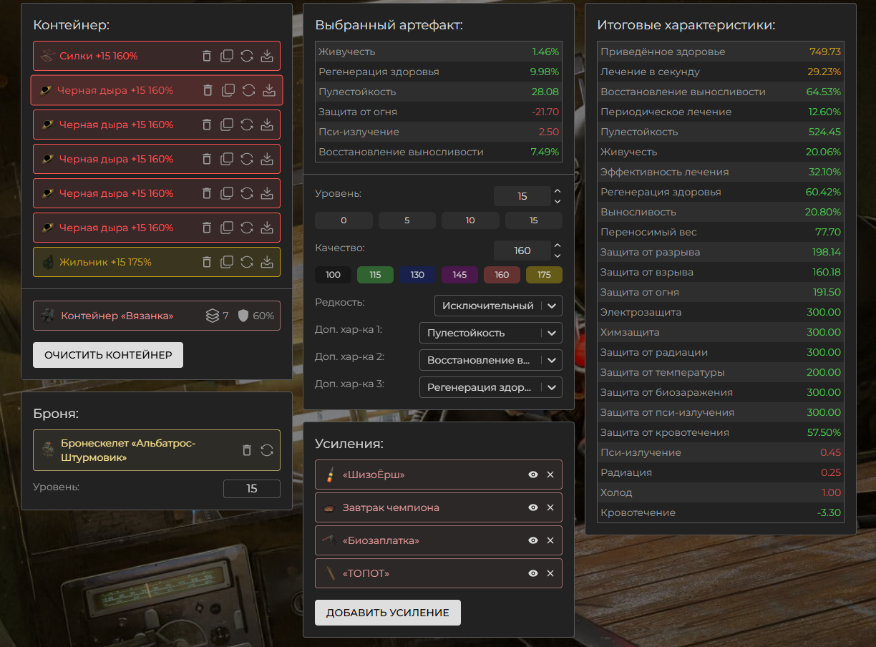The width and height of the screenshot is (876, 647).
Task: Toggle the «ШизоЁрш» eye icon
Action: (533, 475)
